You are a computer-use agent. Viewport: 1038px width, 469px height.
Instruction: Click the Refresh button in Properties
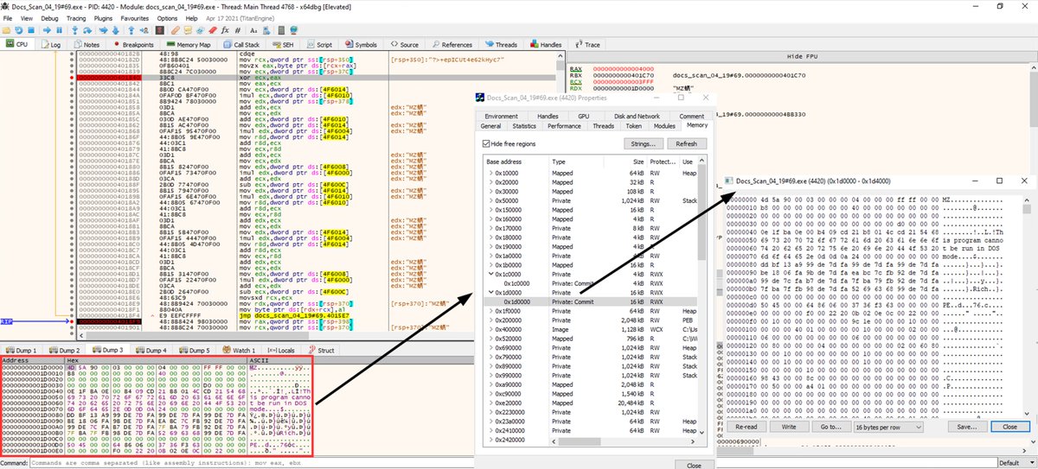click(x=686, y=144)
